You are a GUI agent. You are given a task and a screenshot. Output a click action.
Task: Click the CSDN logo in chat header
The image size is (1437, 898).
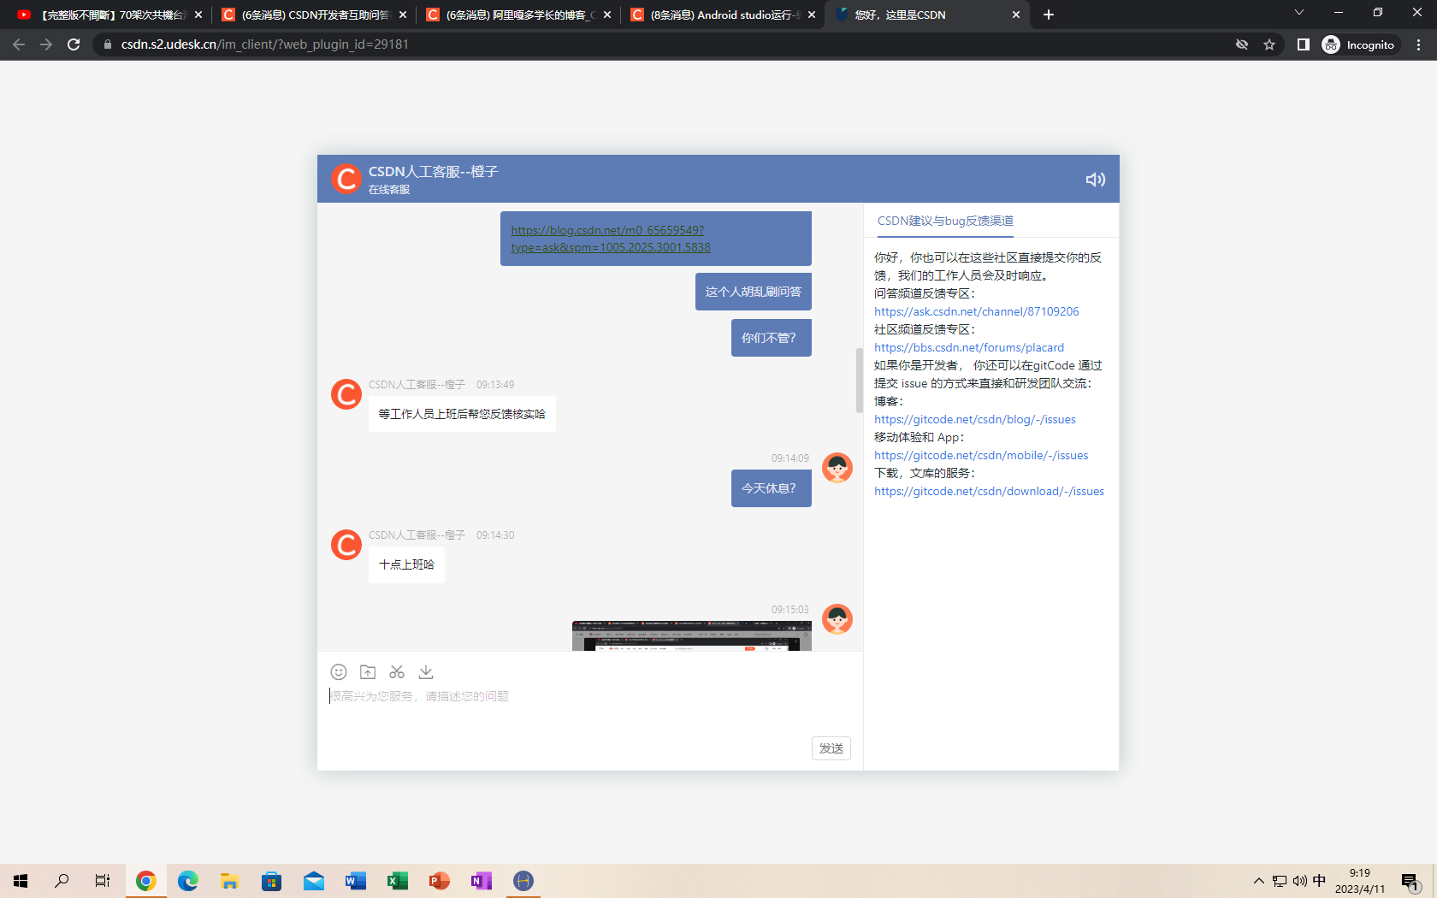(x=346, y=179)
